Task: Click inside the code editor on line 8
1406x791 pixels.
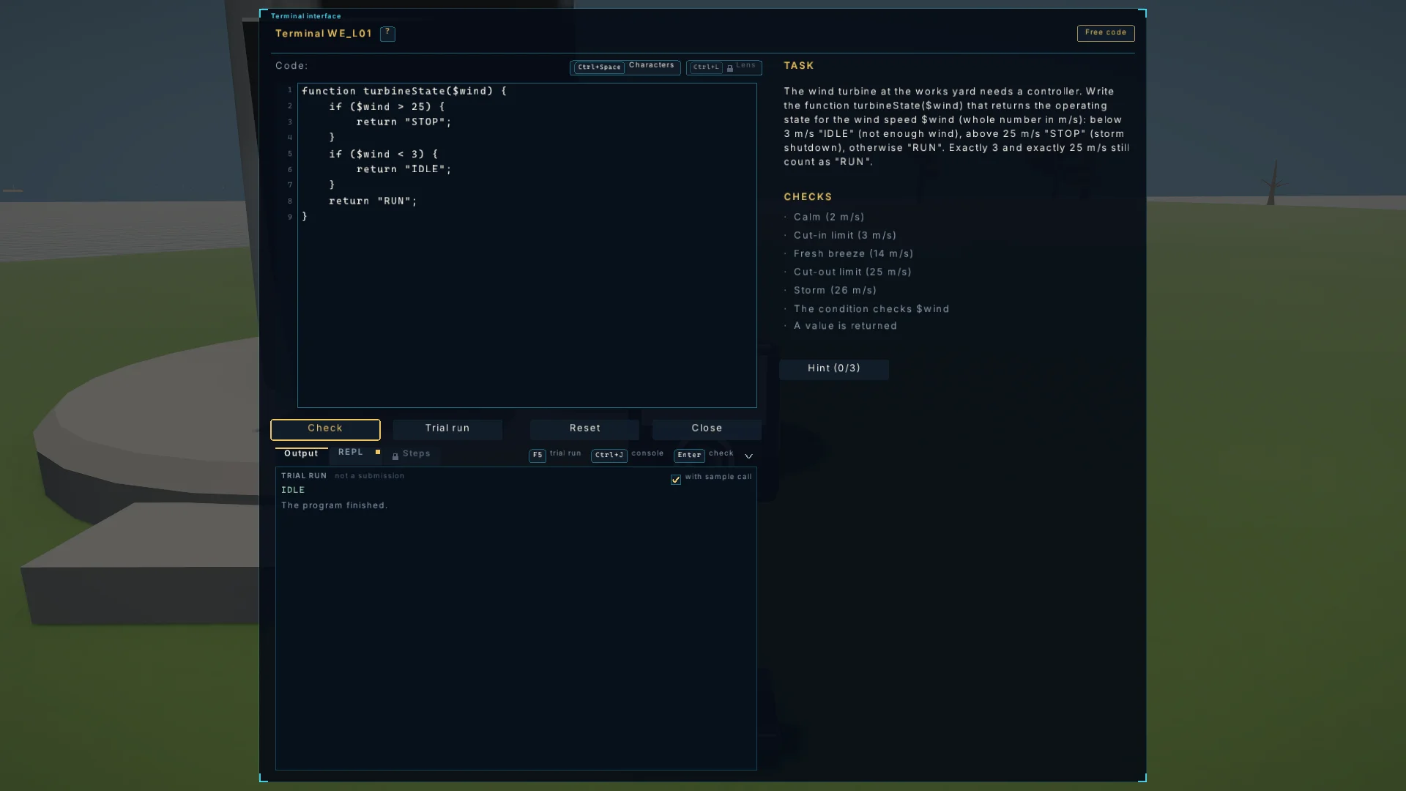Action: [527, 201]
